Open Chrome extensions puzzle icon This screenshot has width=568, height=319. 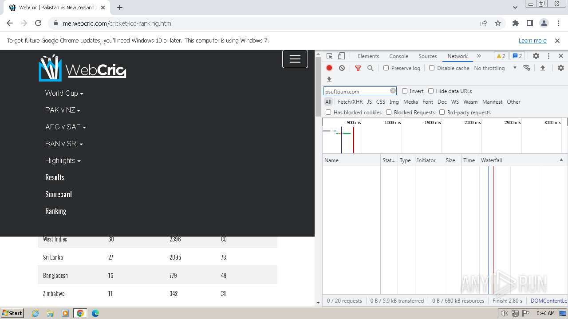(x=515, y=23)
